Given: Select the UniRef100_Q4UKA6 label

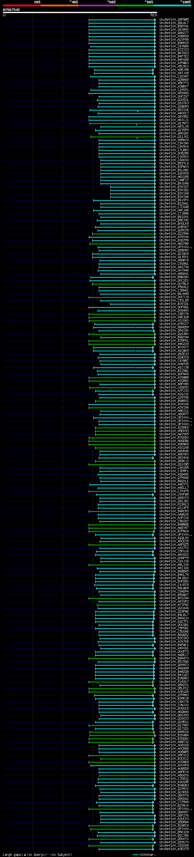Looking at the screenshot, I should click(174, 451).
